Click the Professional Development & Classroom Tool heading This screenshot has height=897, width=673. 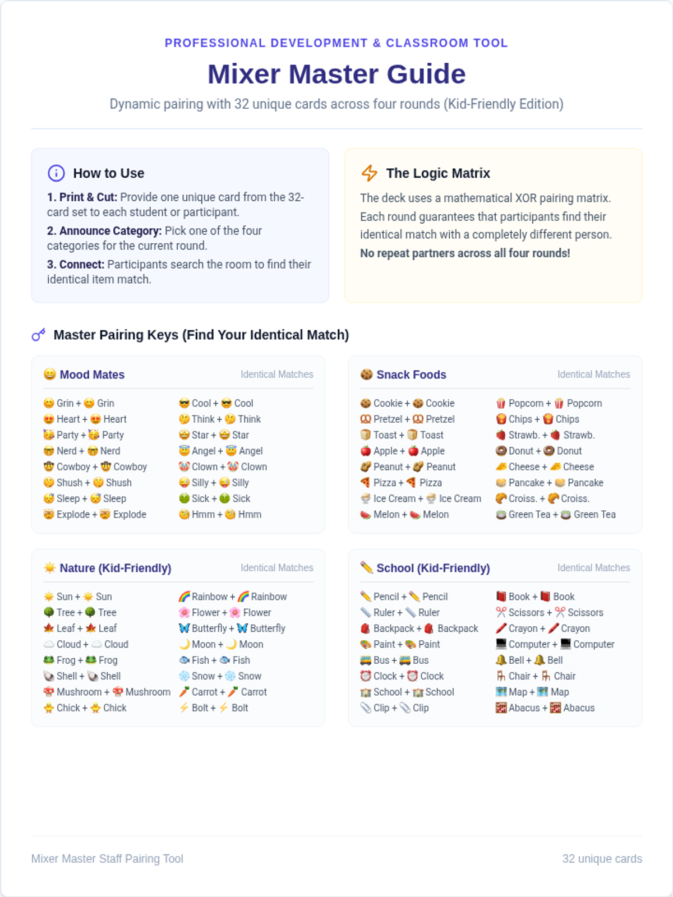coord(336,43)
